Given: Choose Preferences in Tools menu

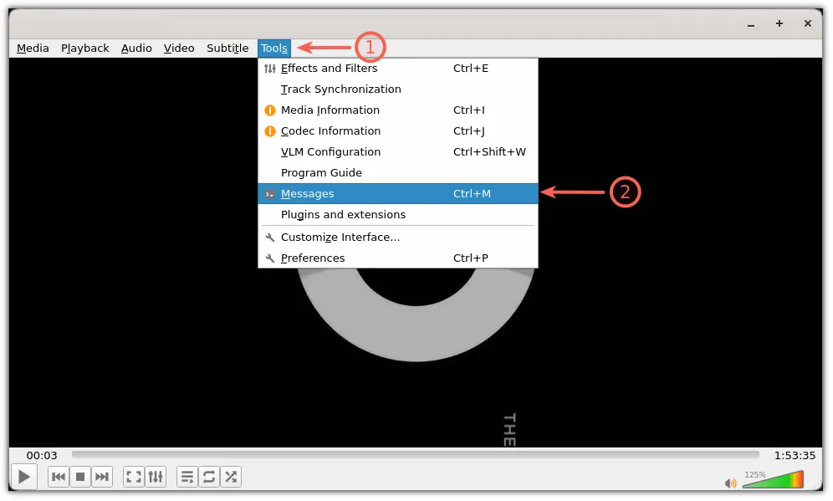Looking at the screenshot, I should point(313,258).
